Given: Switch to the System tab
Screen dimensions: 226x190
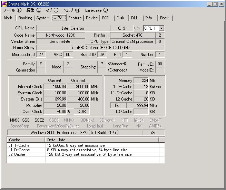Looking at the screenshot, I should (43, 18).
